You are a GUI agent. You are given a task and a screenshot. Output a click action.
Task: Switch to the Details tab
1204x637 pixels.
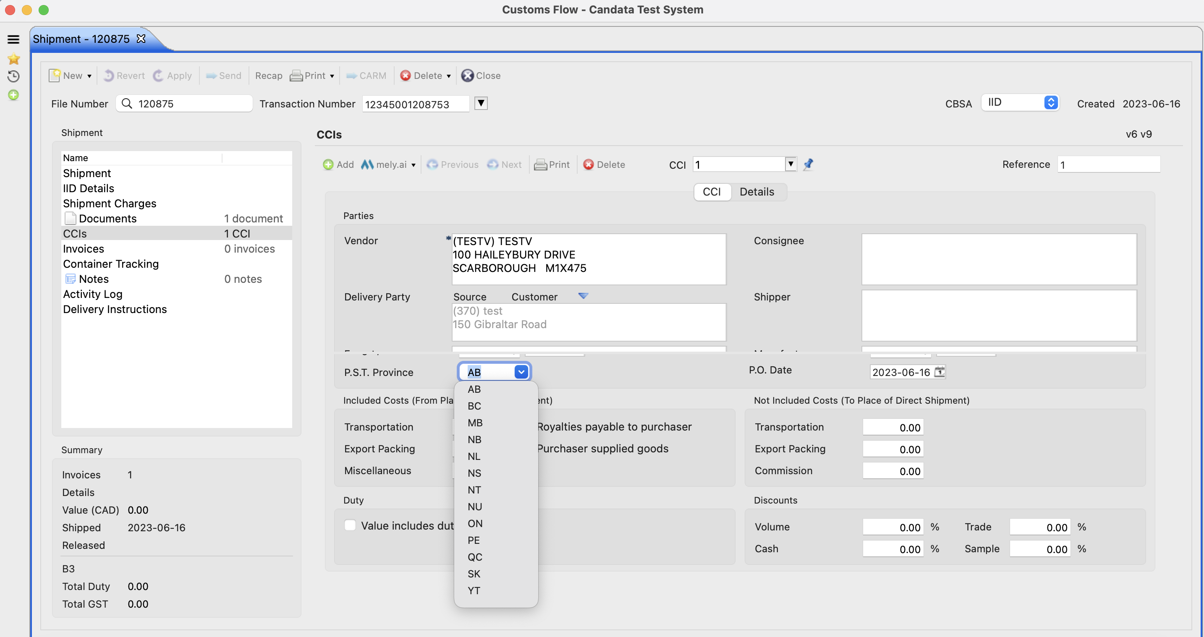pyautogui.click(x=757, y=192)
